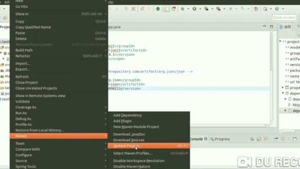Choose Update Project... from the Maven submenu
The image size is (300, 169).
[149, 146]
